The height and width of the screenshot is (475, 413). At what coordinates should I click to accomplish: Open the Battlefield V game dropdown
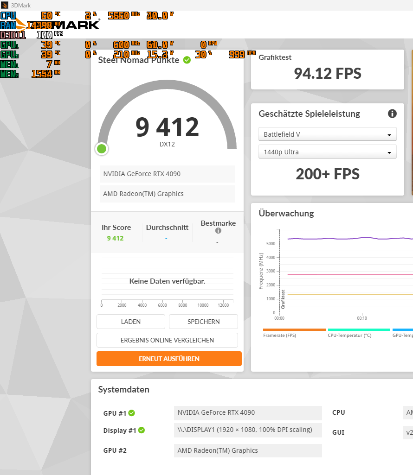coord(328,134)
